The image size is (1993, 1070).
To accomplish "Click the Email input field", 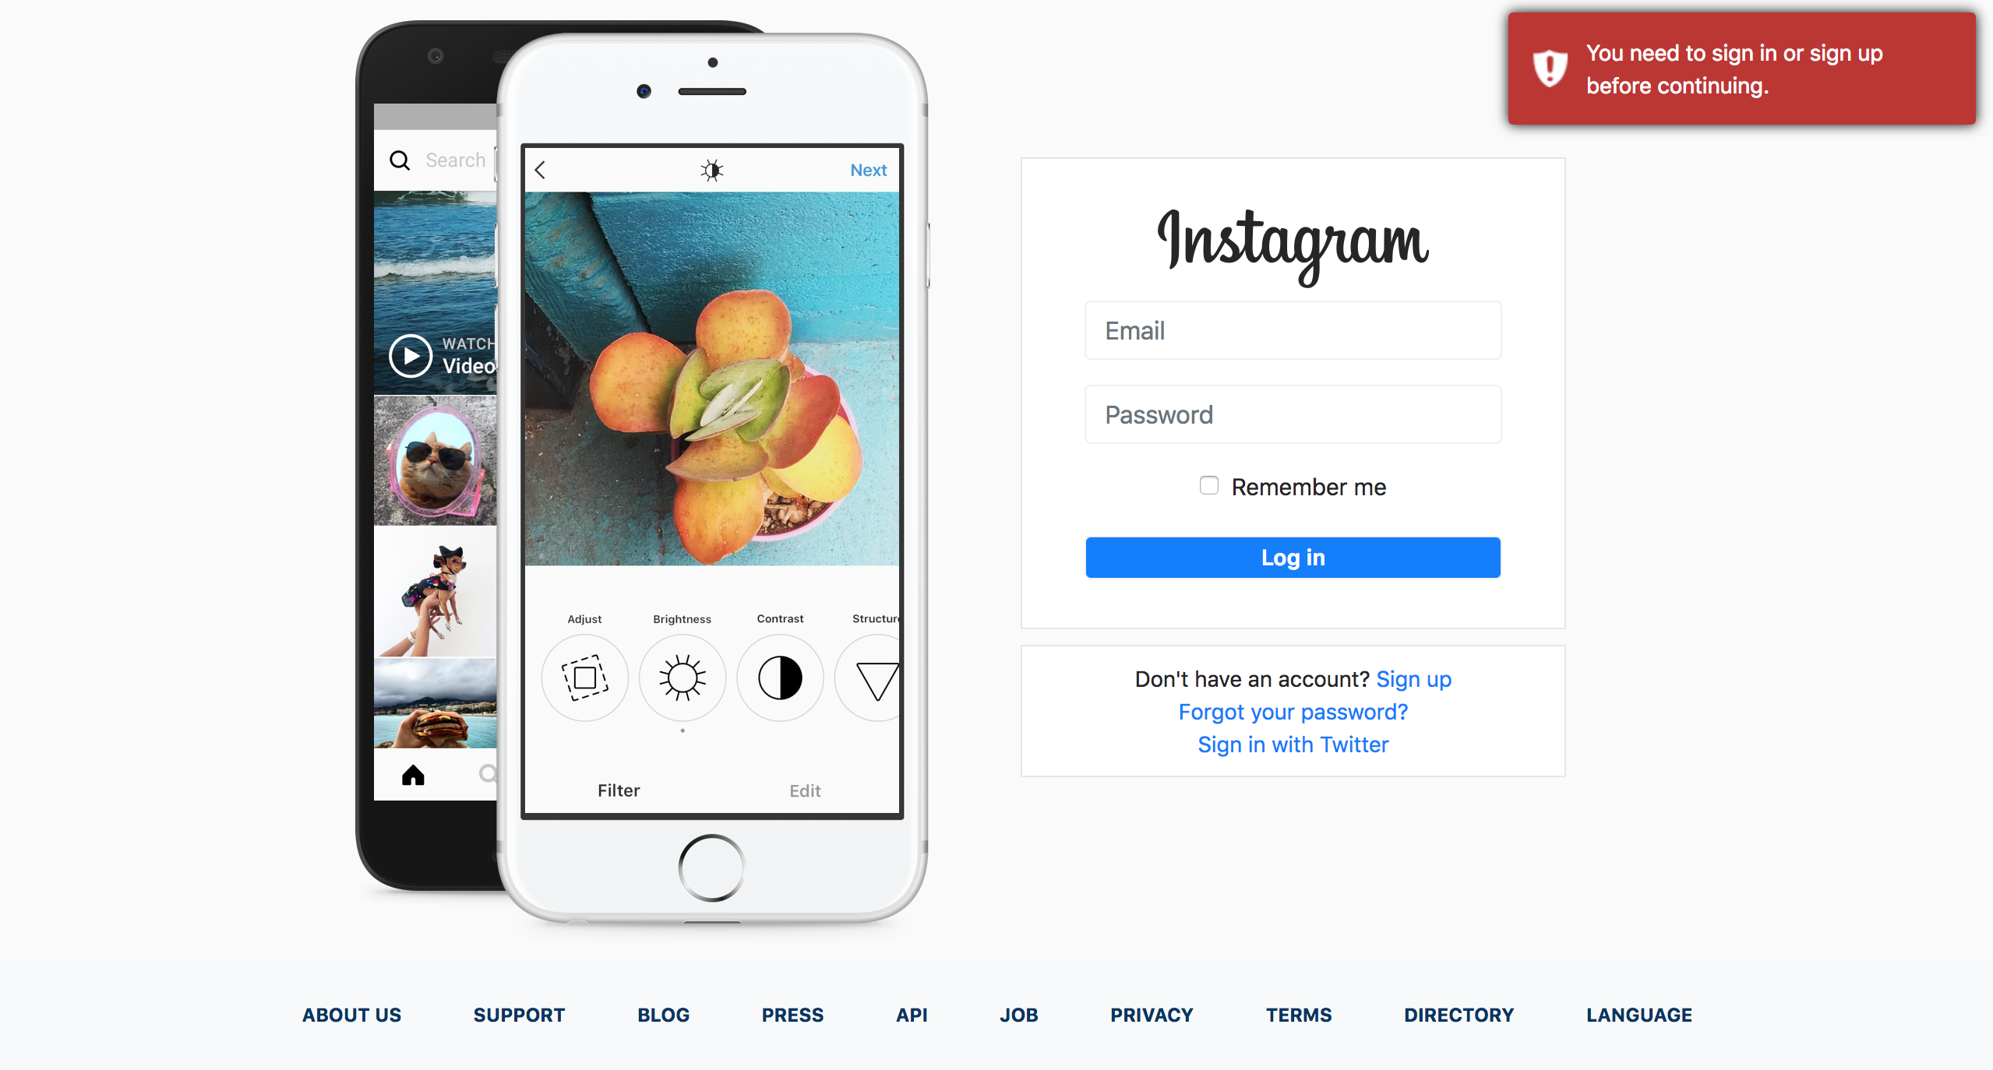I will (x=1292, y=329).
